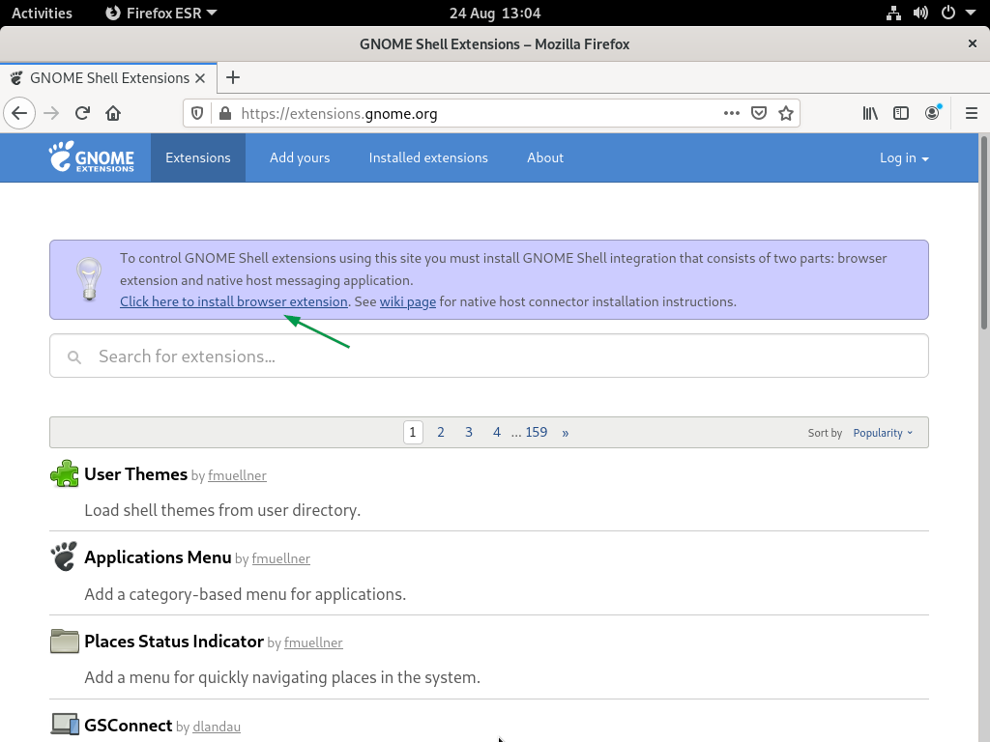Click the page vertical scrollbar
This screenshot has height=742, width=990.
(983, 232)
